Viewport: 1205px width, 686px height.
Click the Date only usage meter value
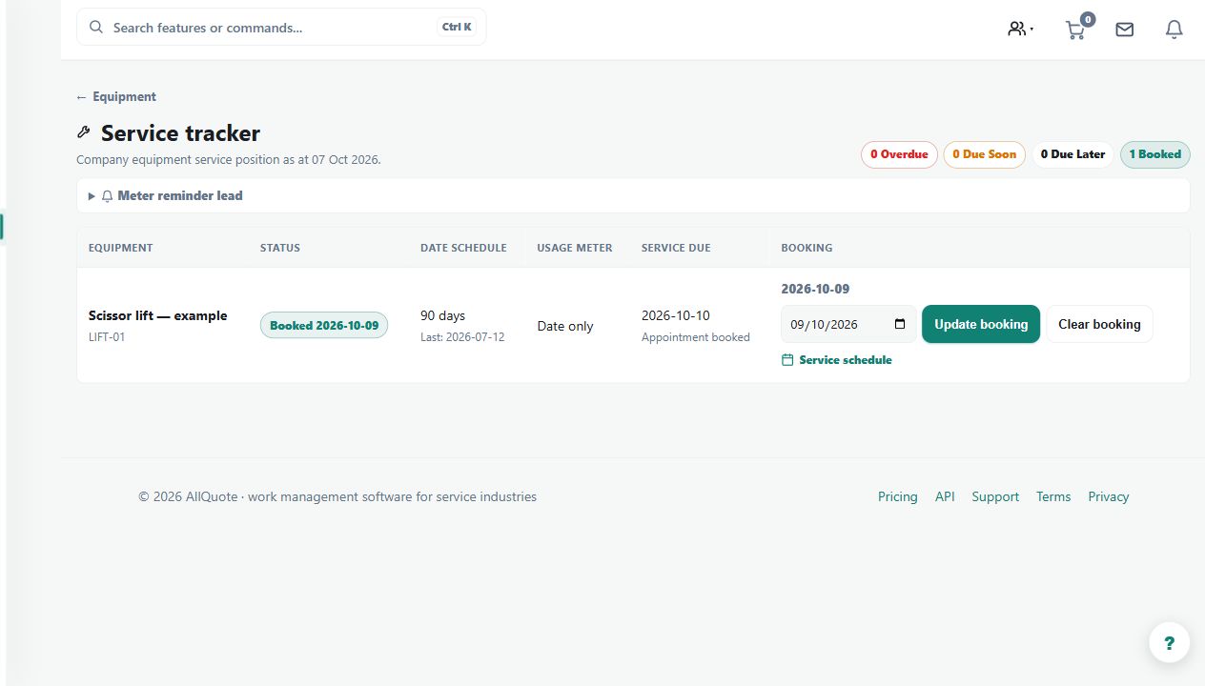point(565,326)
